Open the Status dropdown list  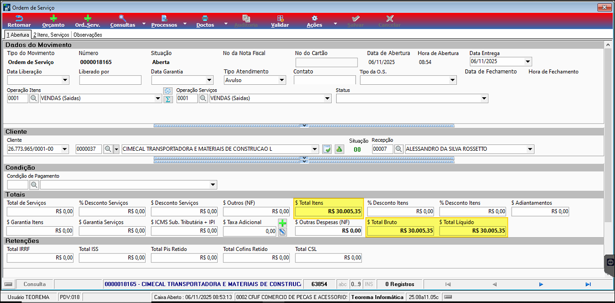point(484,99)
